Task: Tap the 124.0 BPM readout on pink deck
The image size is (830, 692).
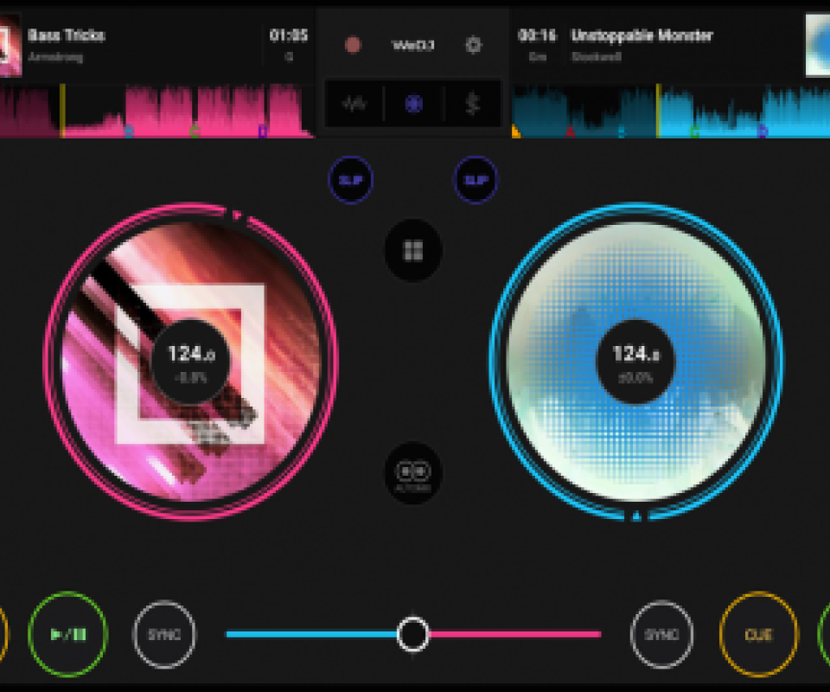Action: [x=191, y=354]
